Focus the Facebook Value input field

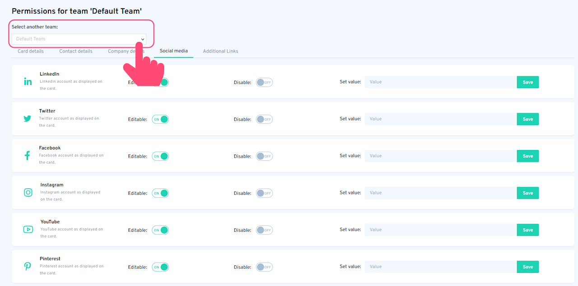[441, 156]
